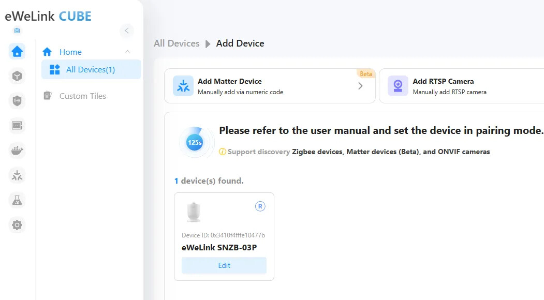Image resolution: width=544 pixels, height=300 pixels.
Task: Click the panel icon below the shield
Action: pos(17,126)
